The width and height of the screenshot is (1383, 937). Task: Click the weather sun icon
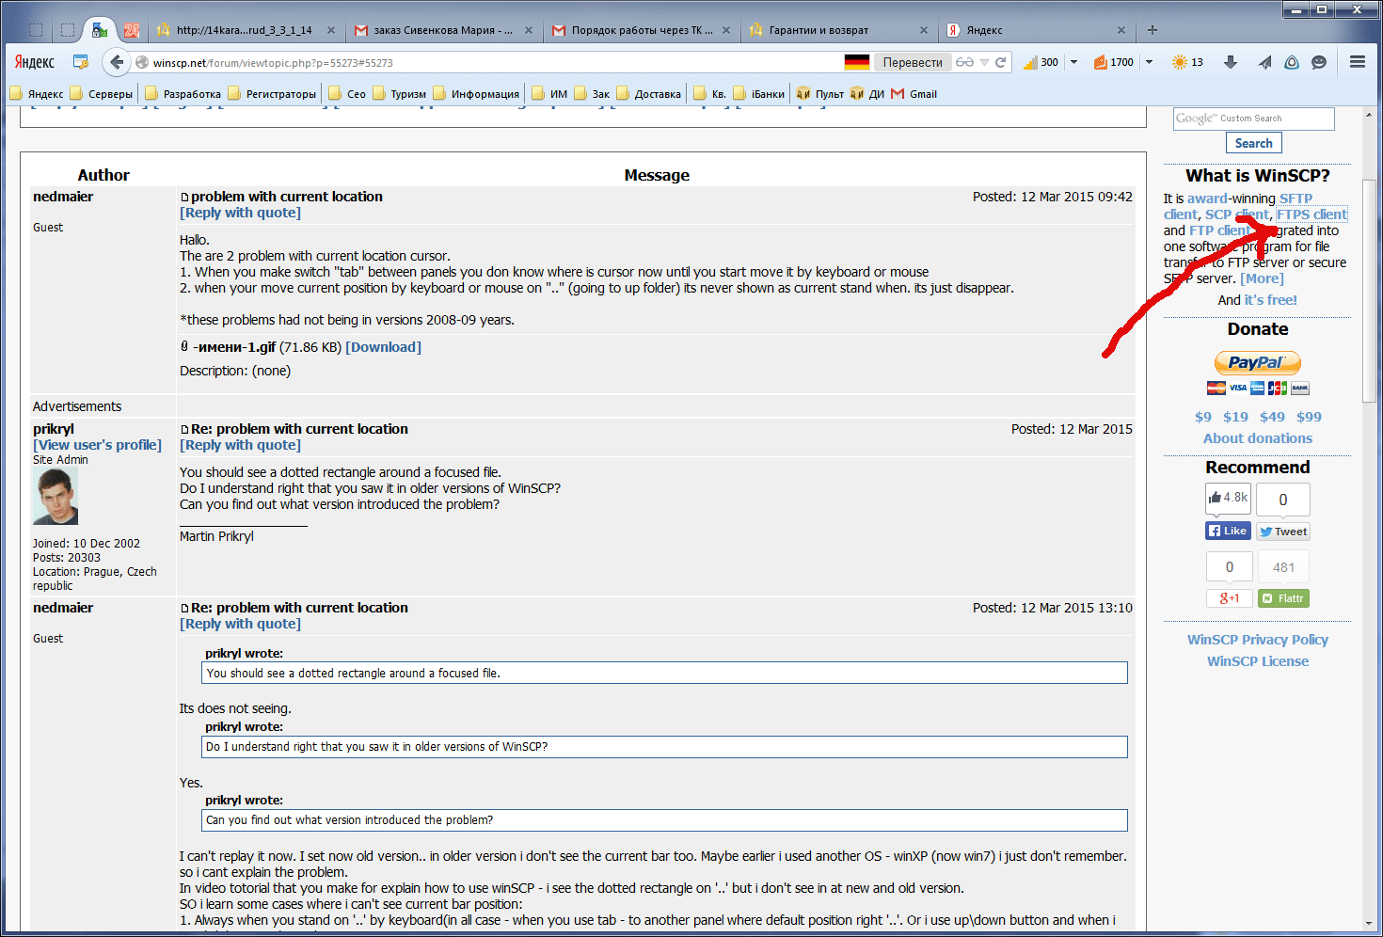1179,62
